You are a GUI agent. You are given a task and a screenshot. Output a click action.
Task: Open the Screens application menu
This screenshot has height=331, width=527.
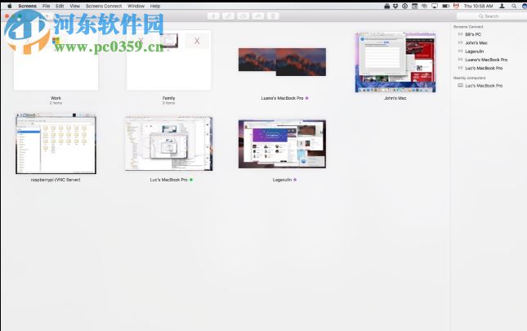click(x=27, y=6)
